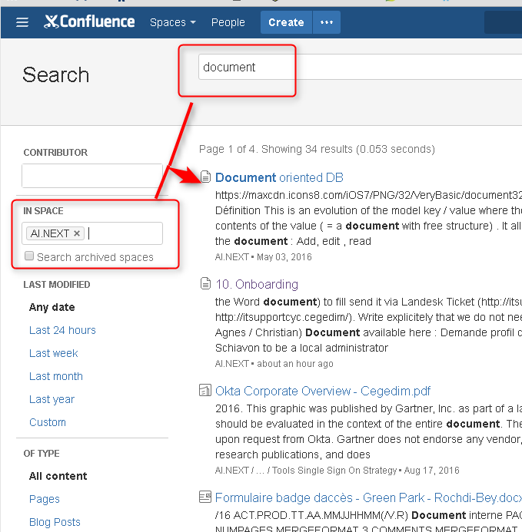Screen dimensions: 522x532
Task: Filter results by Last week
Action: click(x=54, y=353)
